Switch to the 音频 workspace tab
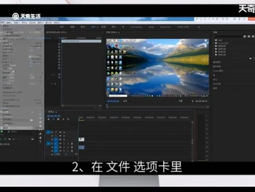Viewport: 255px width, 192px height. coord(104,27)
